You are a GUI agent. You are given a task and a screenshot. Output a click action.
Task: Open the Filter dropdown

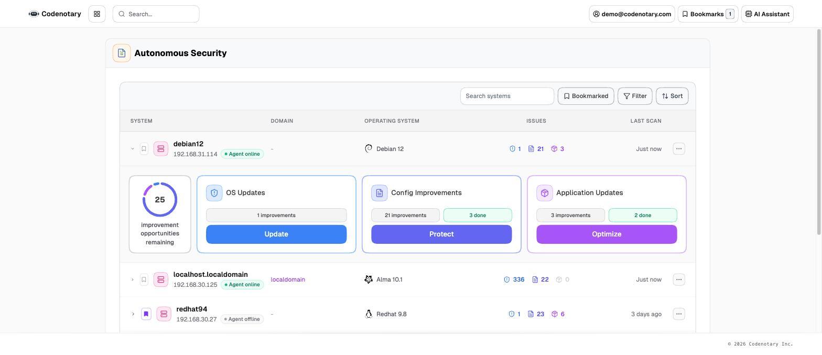click(635, 96)
